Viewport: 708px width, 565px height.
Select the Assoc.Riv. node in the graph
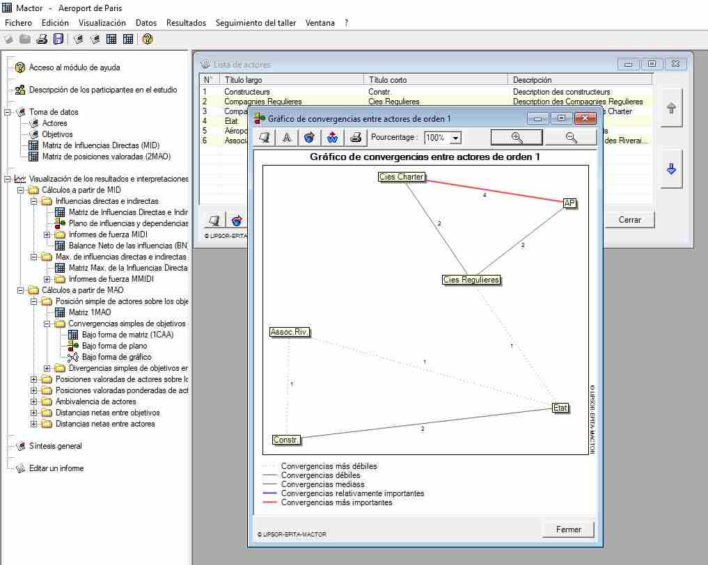(x=290, y=332)
